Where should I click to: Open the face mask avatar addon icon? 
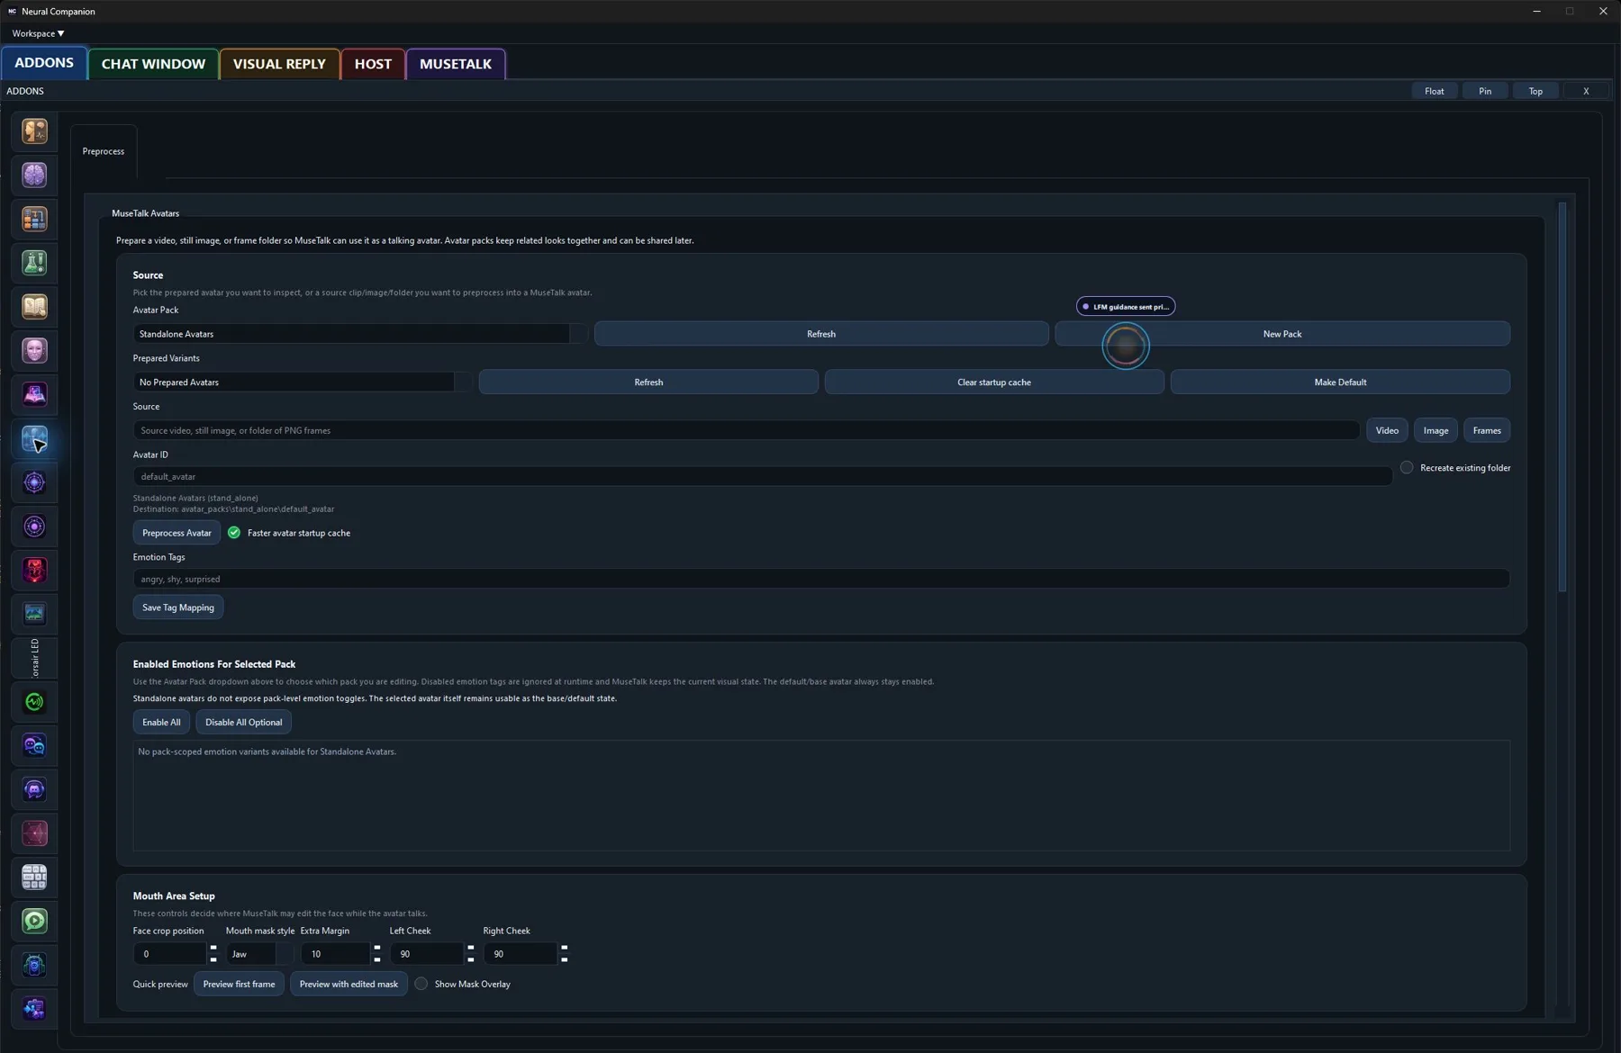(34, 351)
